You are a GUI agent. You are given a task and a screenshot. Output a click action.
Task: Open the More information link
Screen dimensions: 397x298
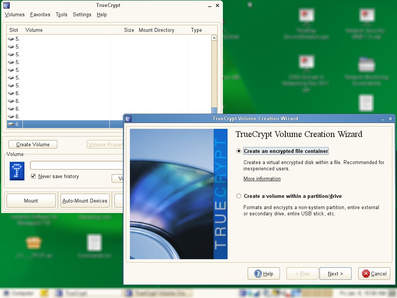pyautogui.click(x=262, y=179)
